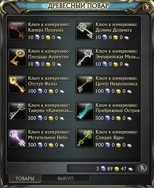Select the golden Отступ Фаэна key icon
The width and height of the screenshot is (154, 188).
[18, 84]
